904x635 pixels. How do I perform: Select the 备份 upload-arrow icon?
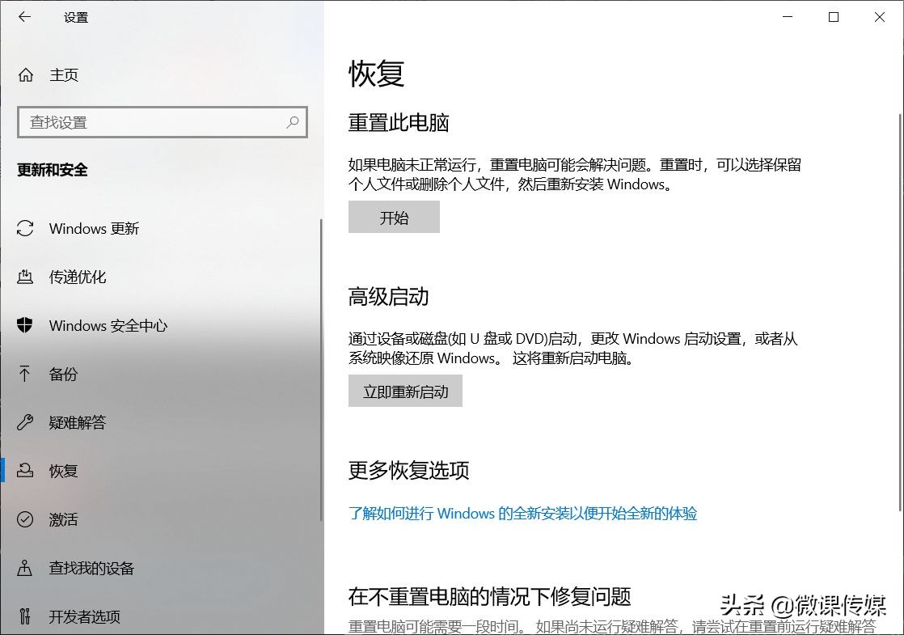[24, 375]
